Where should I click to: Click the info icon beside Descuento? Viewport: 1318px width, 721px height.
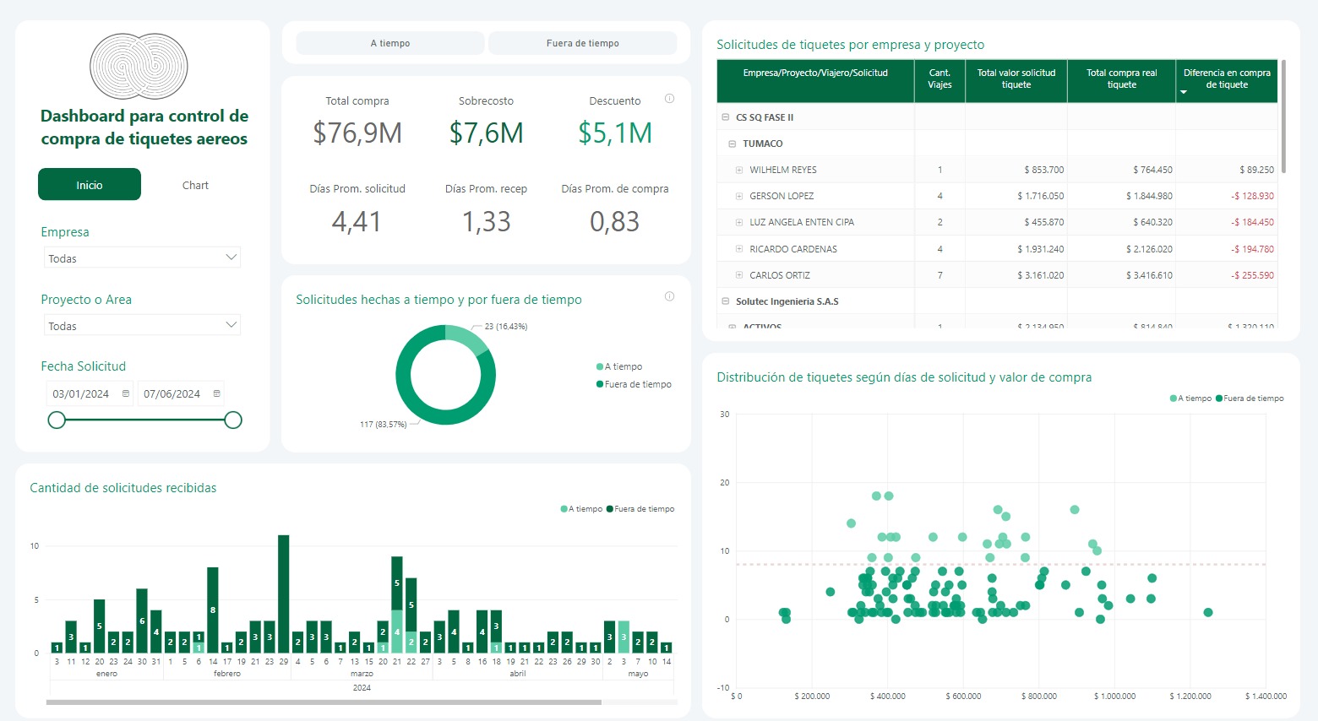point(669,99)
